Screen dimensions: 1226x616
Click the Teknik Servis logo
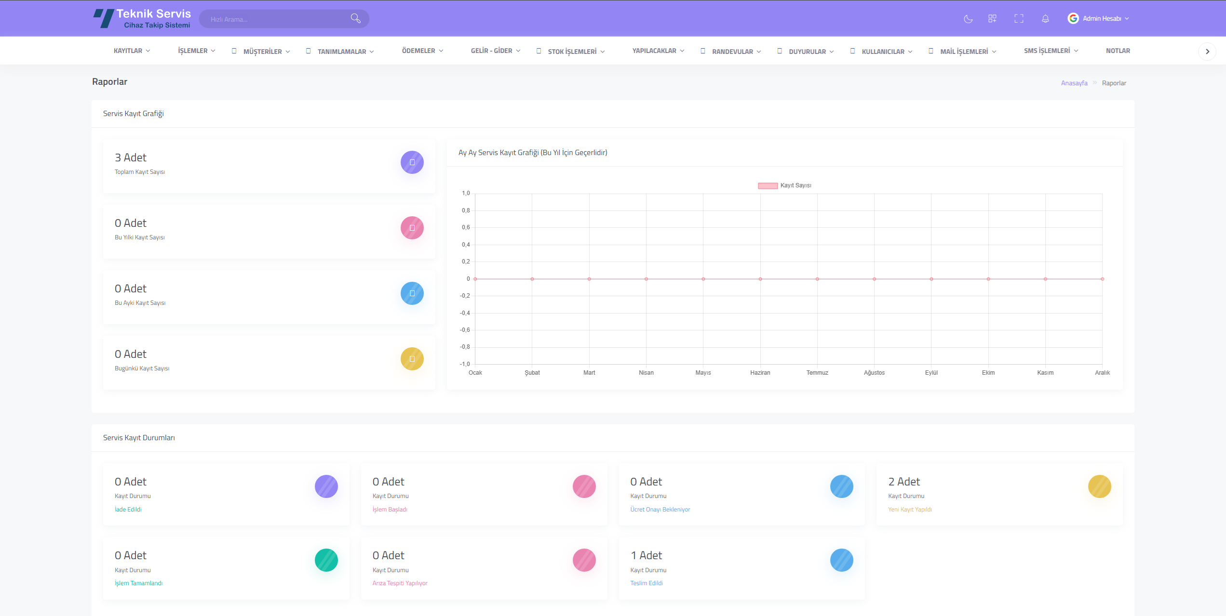(142, 19)
